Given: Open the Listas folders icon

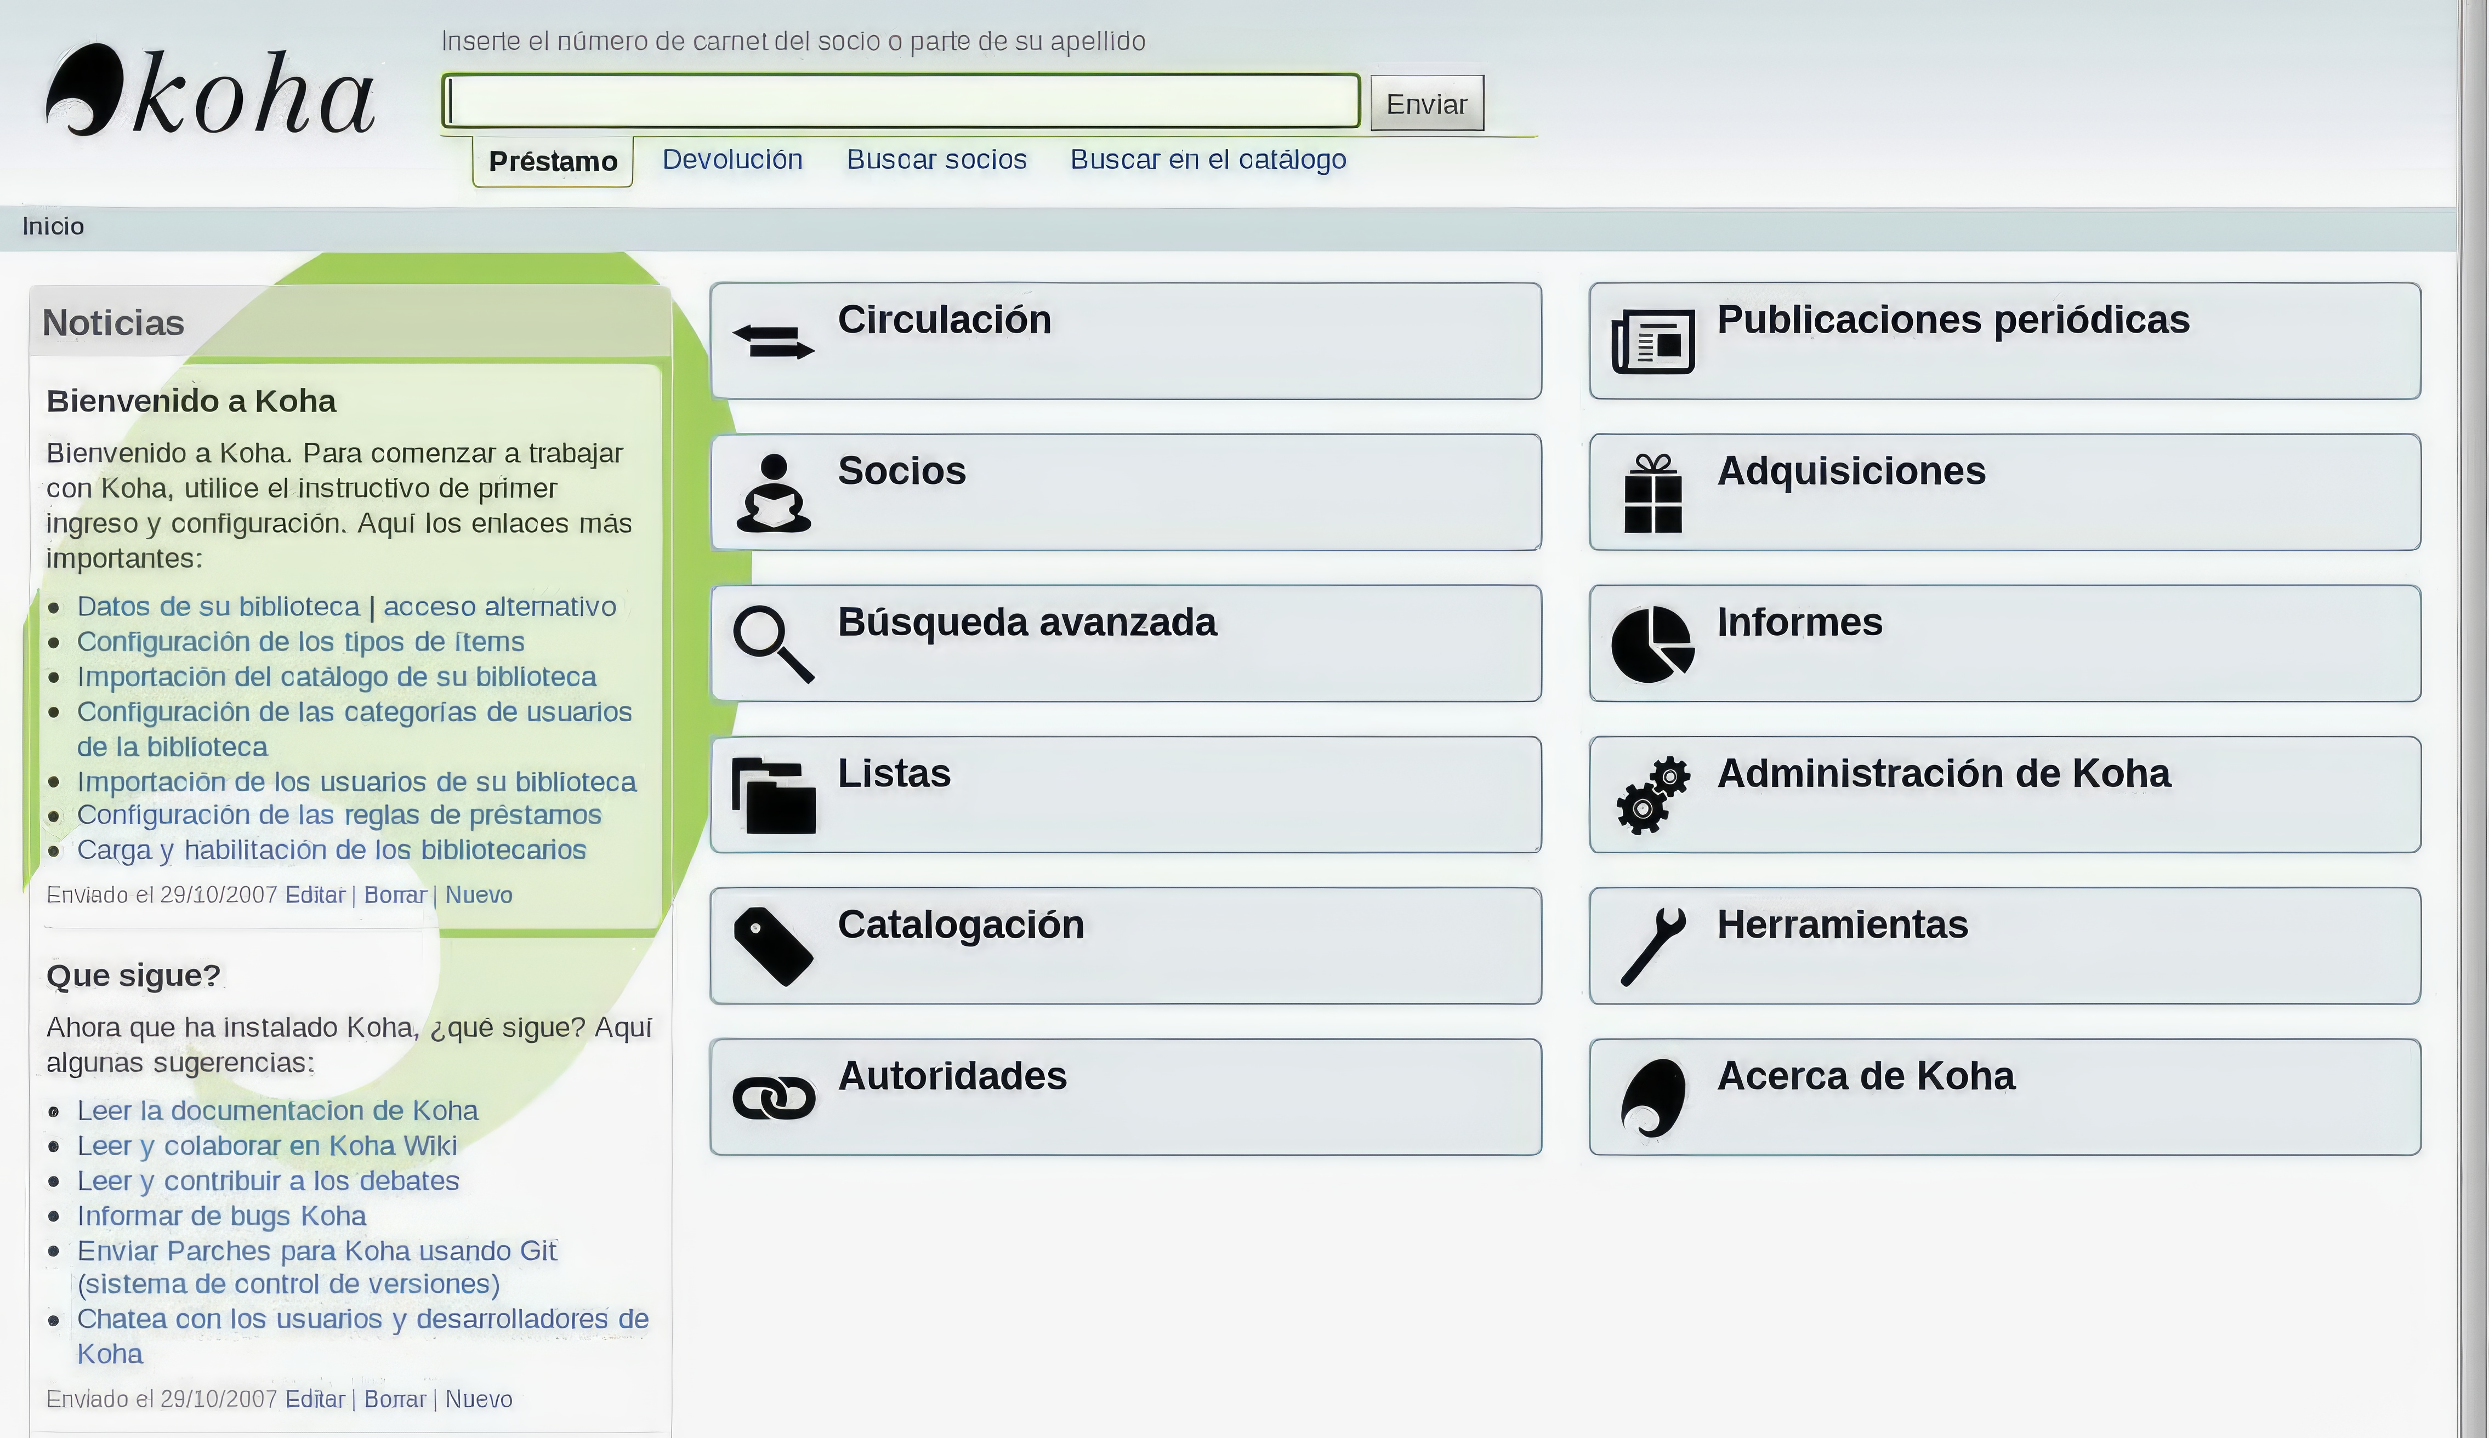Looking at the screenshot, I should click(774, 795).
